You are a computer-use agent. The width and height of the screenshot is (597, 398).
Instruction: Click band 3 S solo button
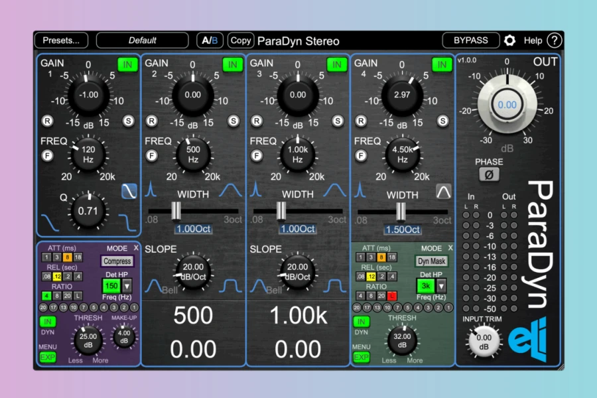coord(338,121)
